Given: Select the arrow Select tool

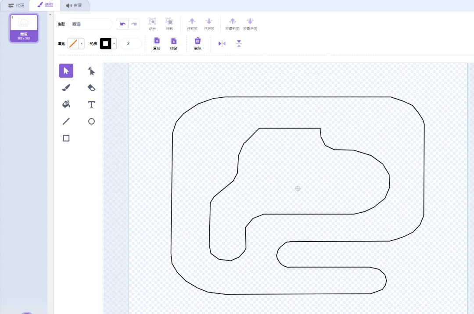Looking at the screenshot, I should point(66,71).
